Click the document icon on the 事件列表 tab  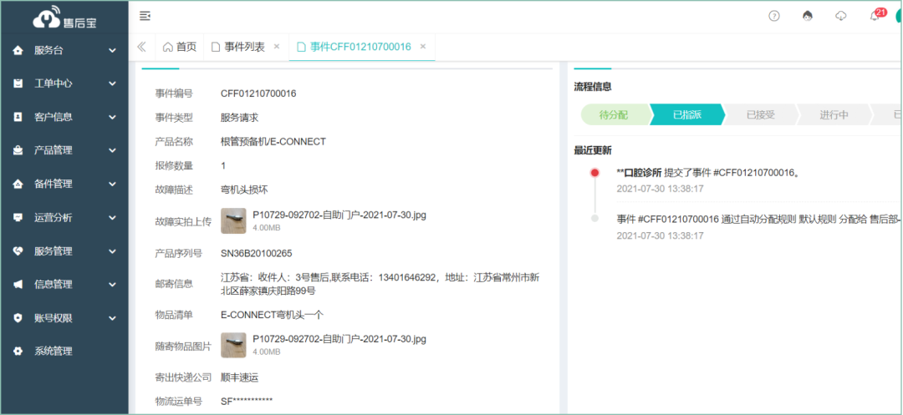pos(216,47)
